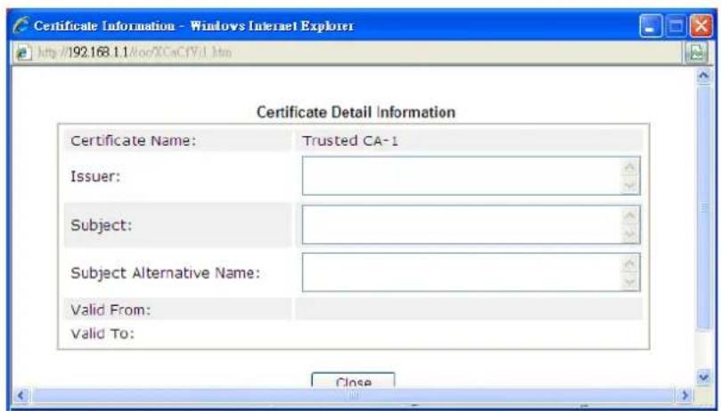Click down arrow in Issuer box scrollbar

tap(630, 186)
